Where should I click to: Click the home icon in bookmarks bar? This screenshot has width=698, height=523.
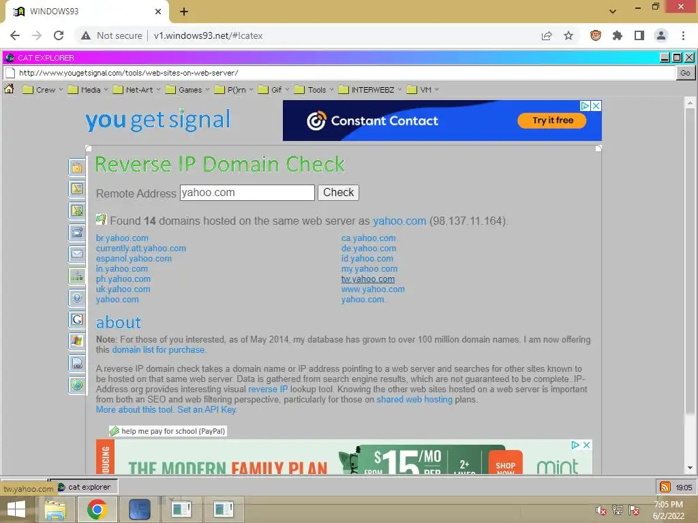click(9, 89)
